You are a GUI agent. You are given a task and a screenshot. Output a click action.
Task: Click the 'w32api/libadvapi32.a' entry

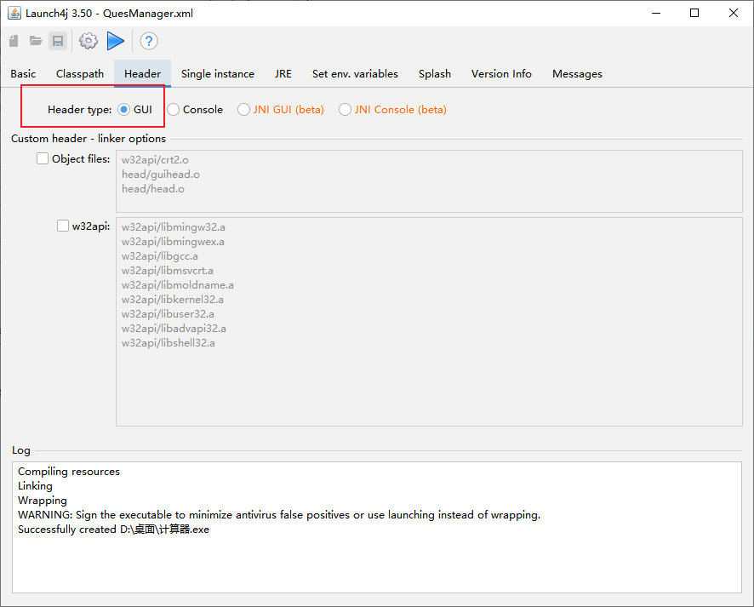[x=174, y=329]
